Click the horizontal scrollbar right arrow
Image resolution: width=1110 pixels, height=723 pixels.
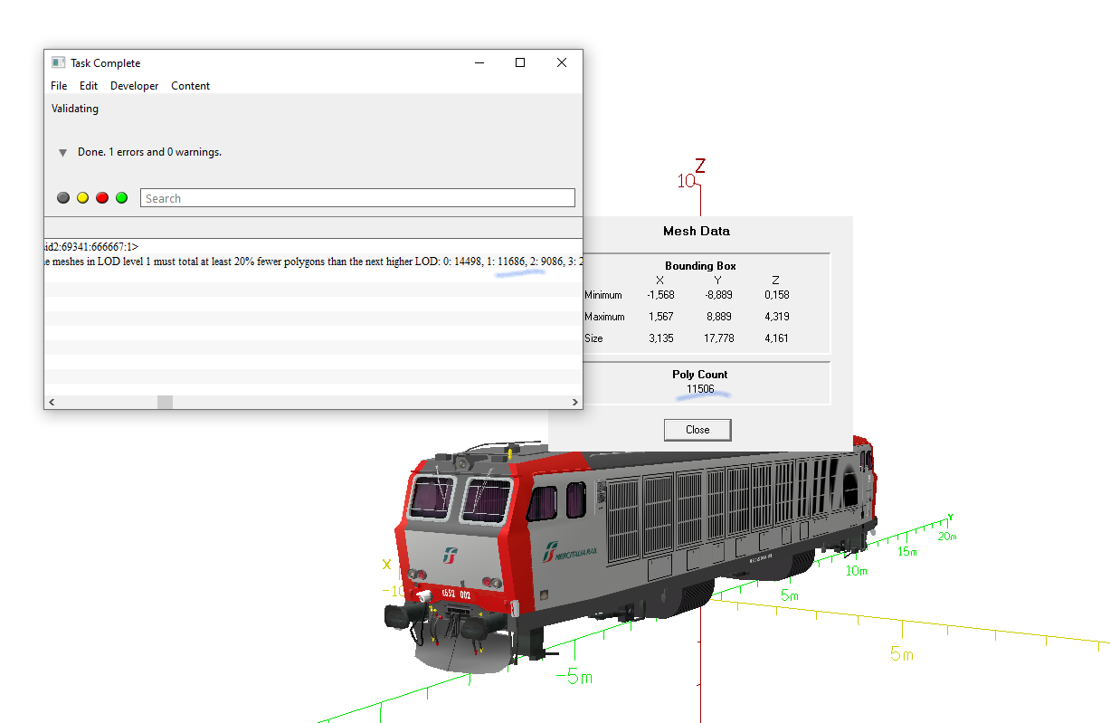point(575,402)
